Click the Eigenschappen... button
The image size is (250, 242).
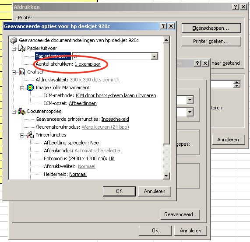pos(211,28)
